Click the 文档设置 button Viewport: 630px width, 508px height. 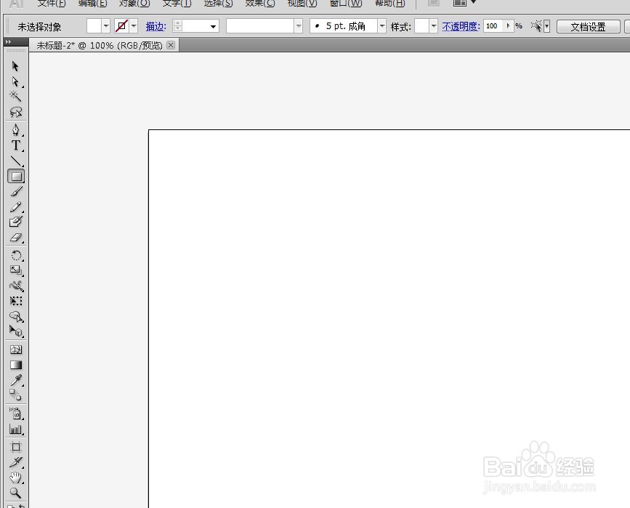coord(588,27)
